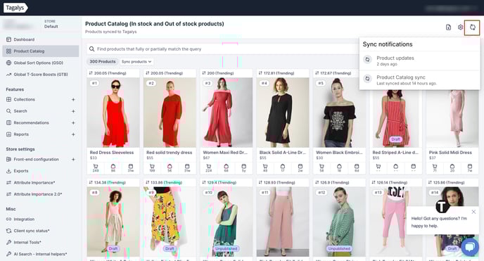Screen dimensions: 484x261
Task: Click the 300 Products count badge
Action: coord(103,62)
